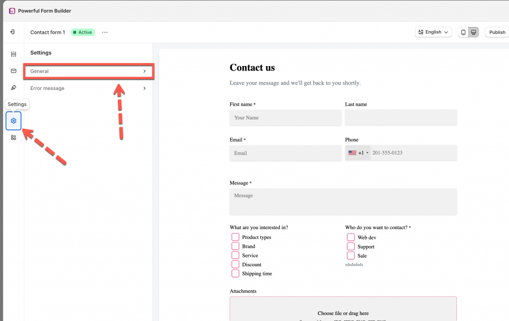The width and height of the screenshot is (509, 321).
Task: Click the exit form editor icon
Action: pyautogui.click(x=12, y=32)
